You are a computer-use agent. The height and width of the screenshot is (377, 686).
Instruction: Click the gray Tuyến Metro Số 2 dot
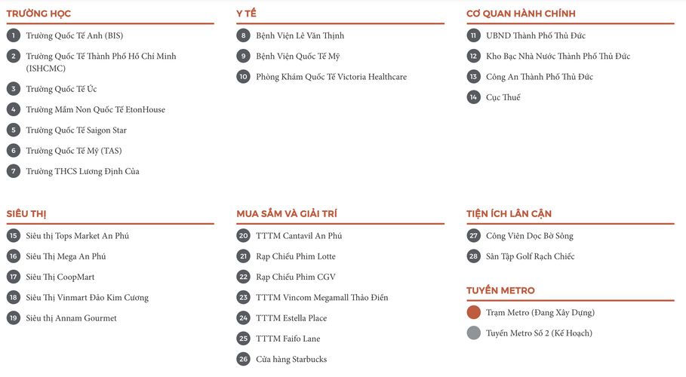tap(473, 333)
